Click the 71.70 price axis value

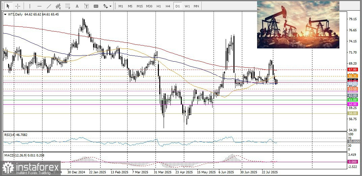353,52
